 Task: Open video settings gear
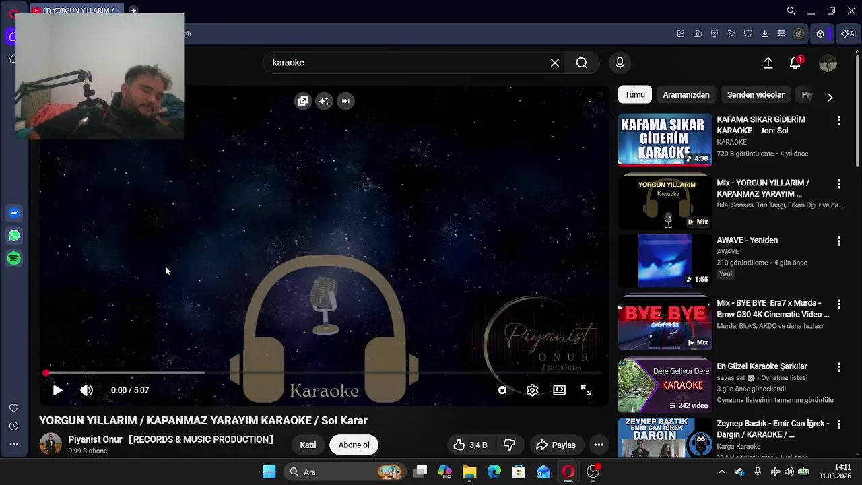pos(532,390)
